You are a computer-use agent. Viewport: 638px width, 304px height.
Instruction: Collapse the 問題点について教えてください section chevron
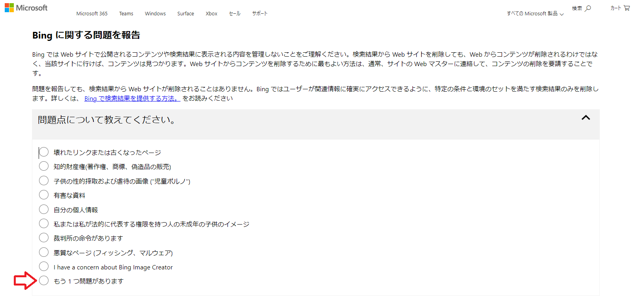(586, 118)
